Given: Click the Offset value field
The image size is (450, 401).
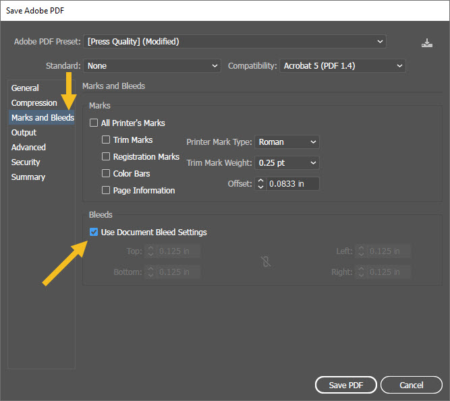Looking at the screenshot, I should (293, 184).
